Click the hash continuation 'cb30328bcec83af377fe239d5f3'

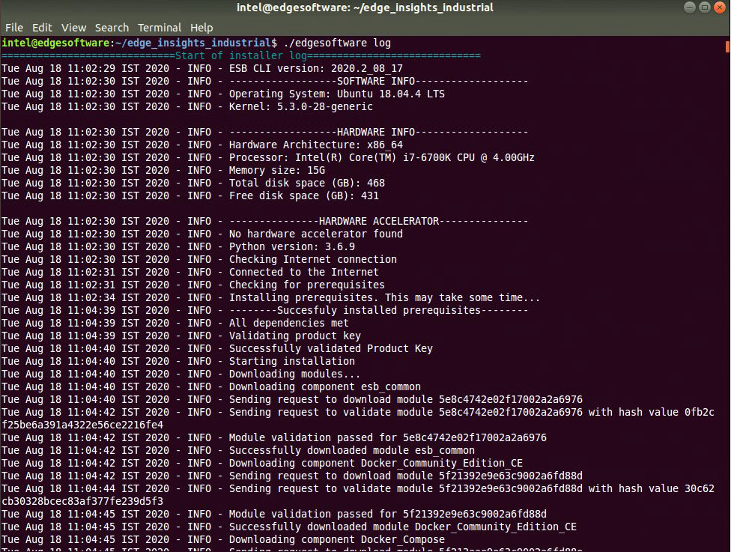coord(82,502)
